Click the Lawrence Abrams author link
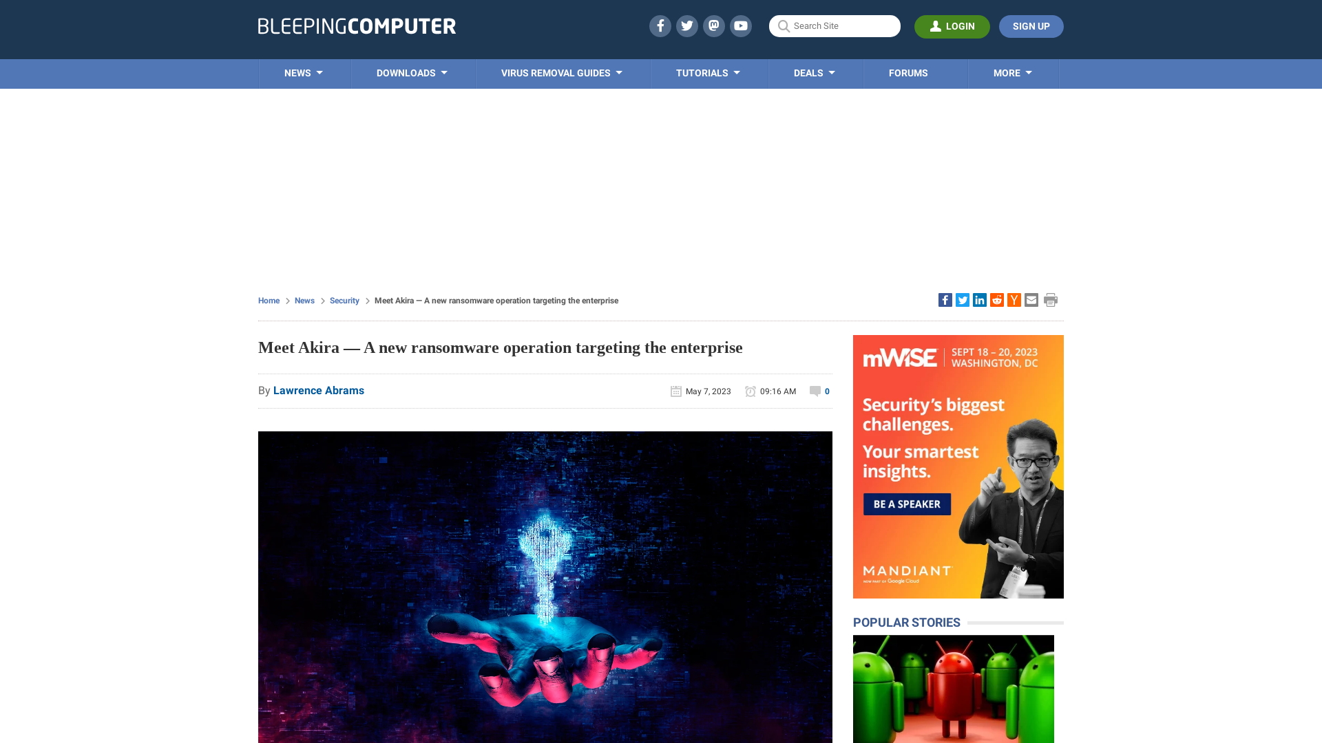 319,390
